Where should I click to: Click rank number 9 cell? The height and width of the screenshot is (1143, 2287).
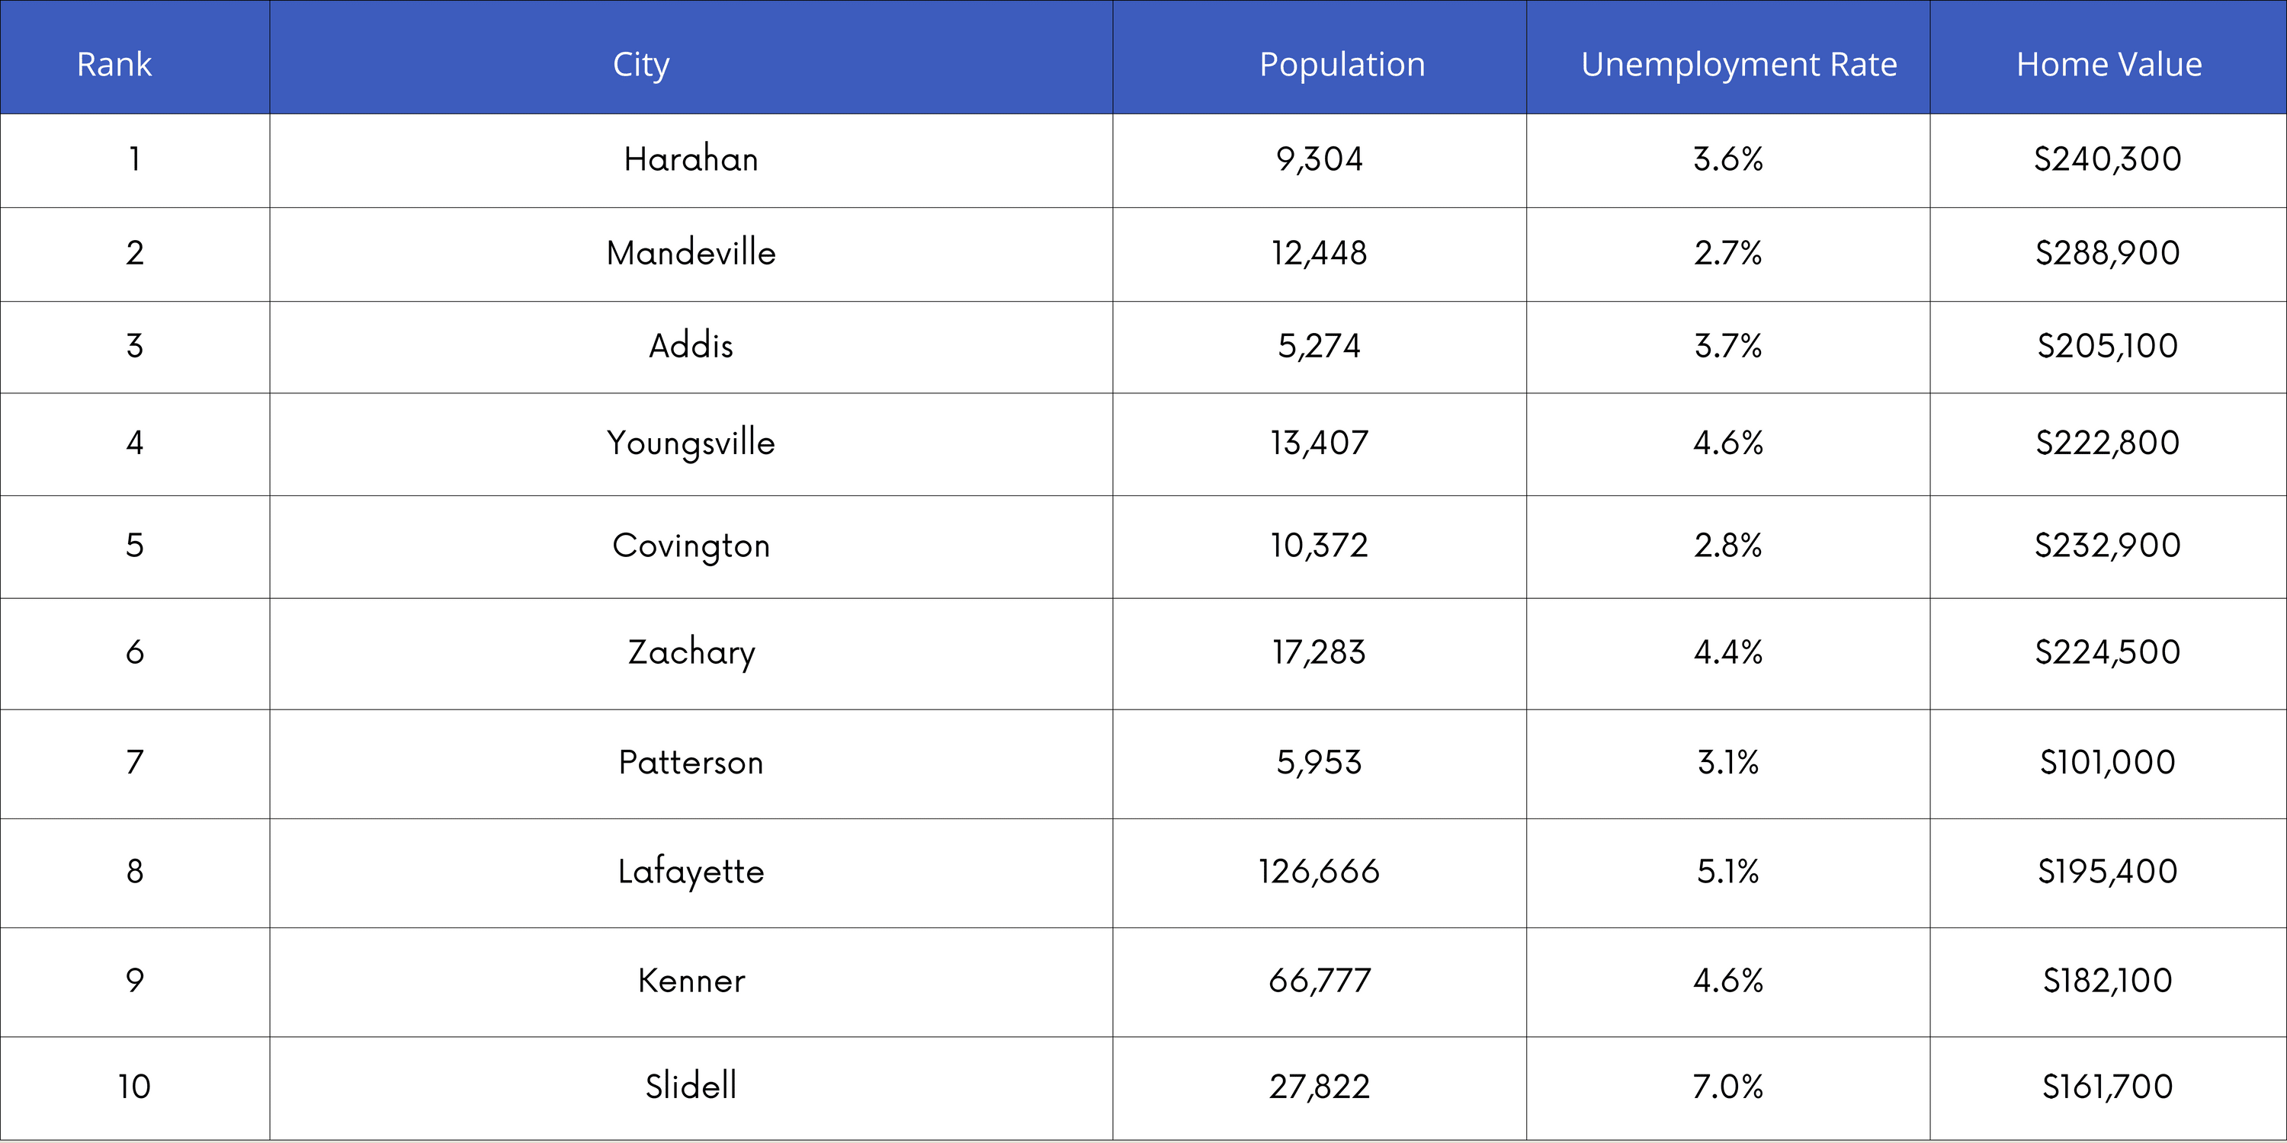(x=135, y=981)
